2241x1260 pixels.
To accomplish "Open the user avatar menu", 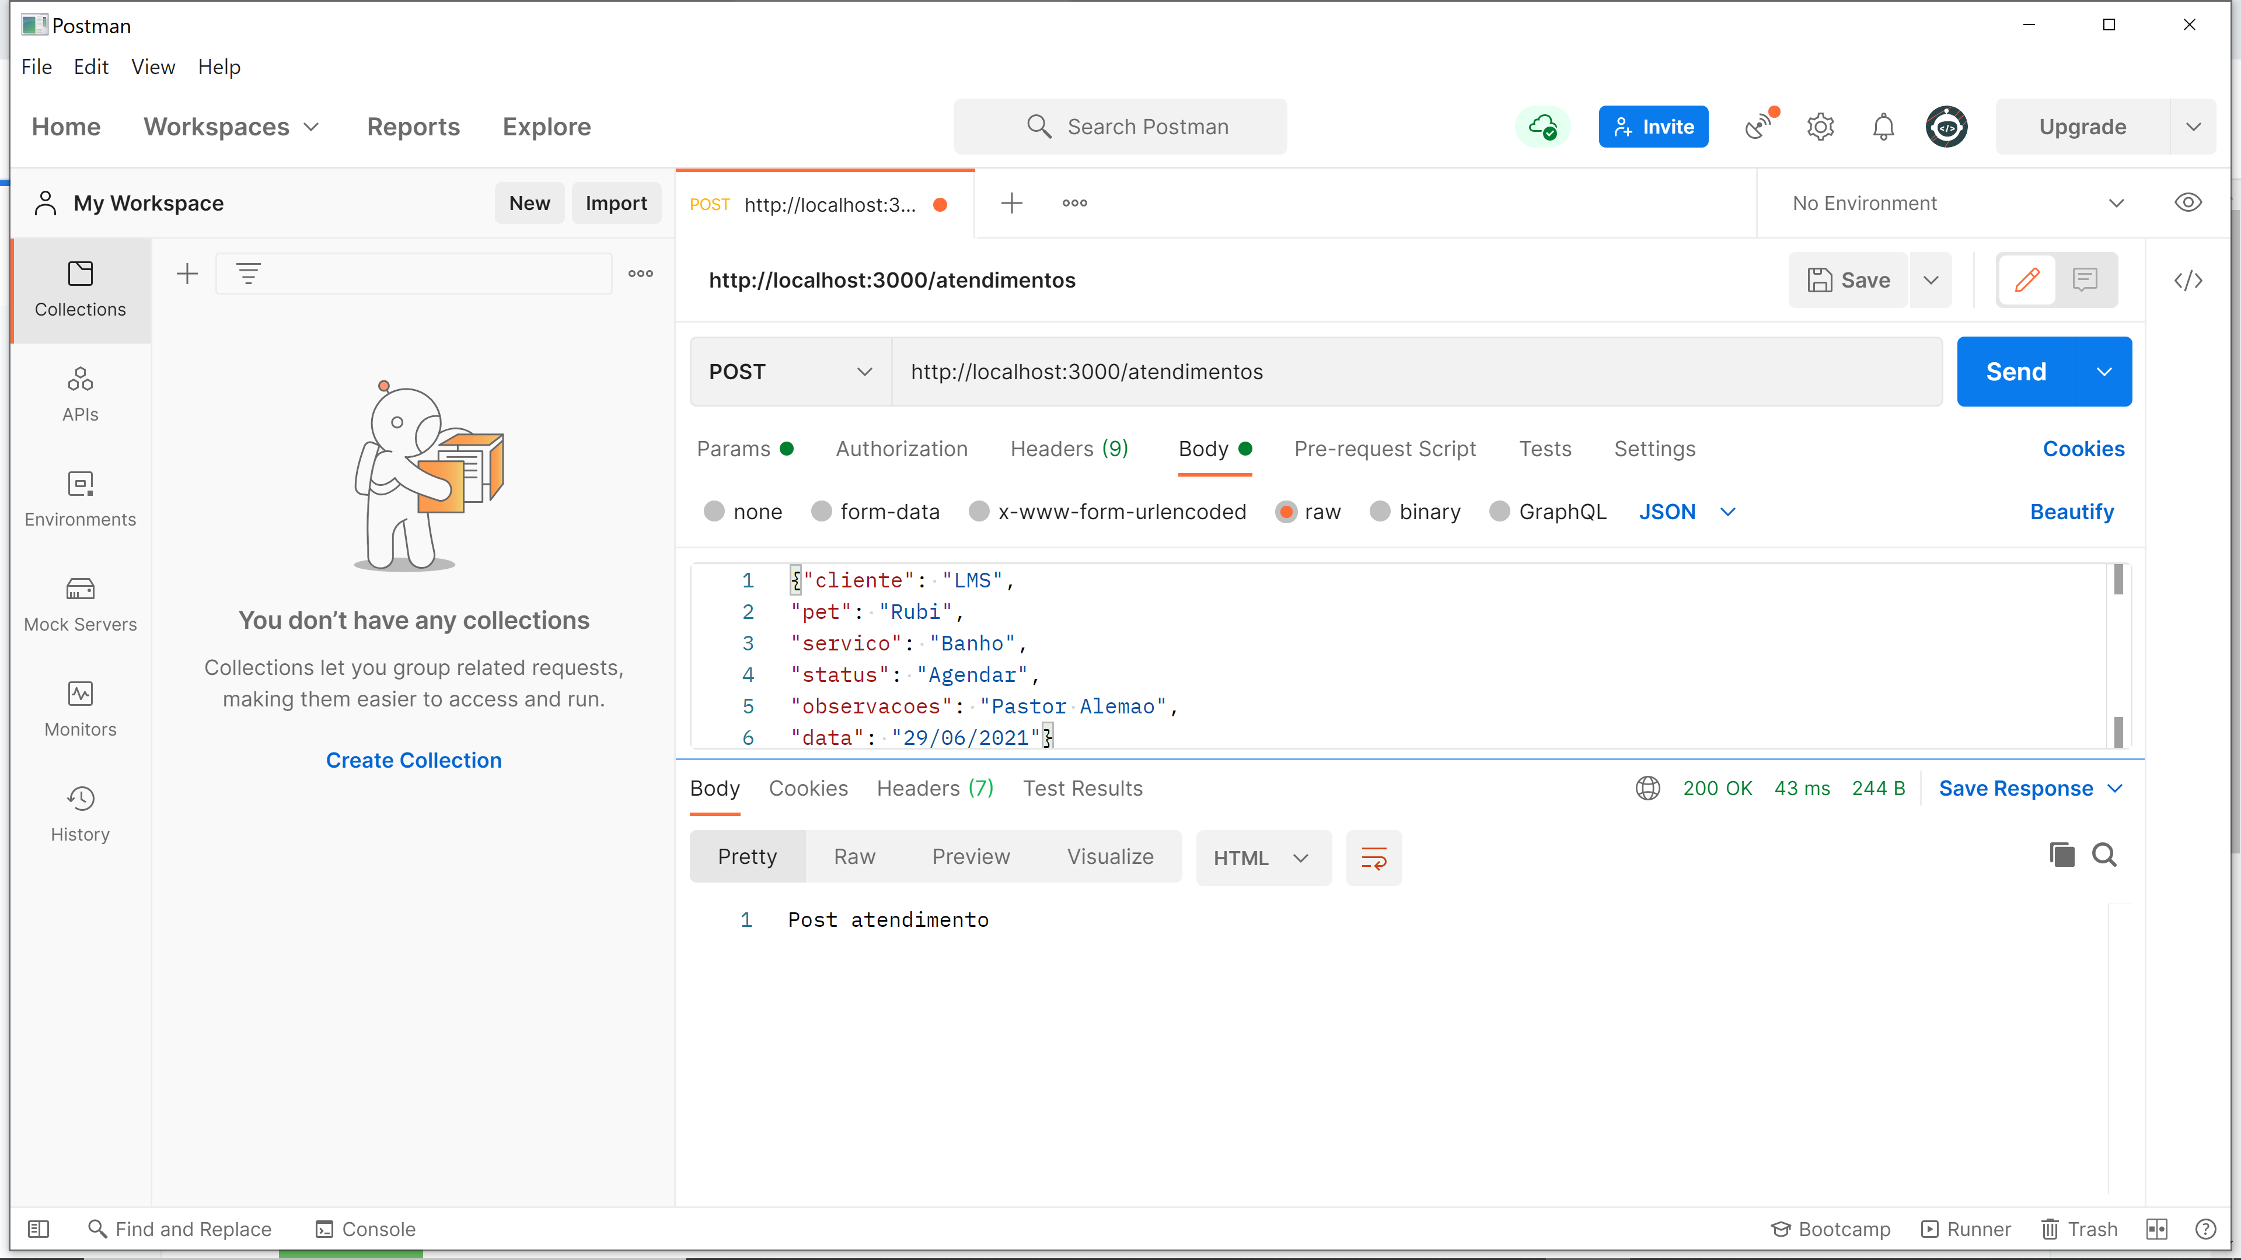I will click(1946, 127).
